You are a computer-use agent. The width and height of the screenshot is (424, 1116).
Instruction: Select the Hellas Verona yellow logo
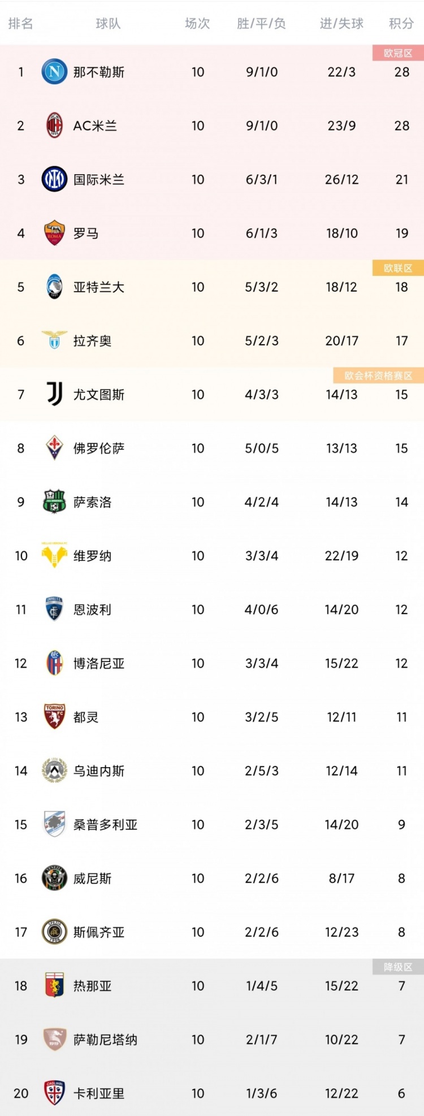pos(54,555)
